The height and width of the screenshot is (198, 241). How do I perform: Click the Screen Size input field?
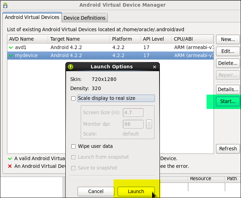[x=133, y=112]
